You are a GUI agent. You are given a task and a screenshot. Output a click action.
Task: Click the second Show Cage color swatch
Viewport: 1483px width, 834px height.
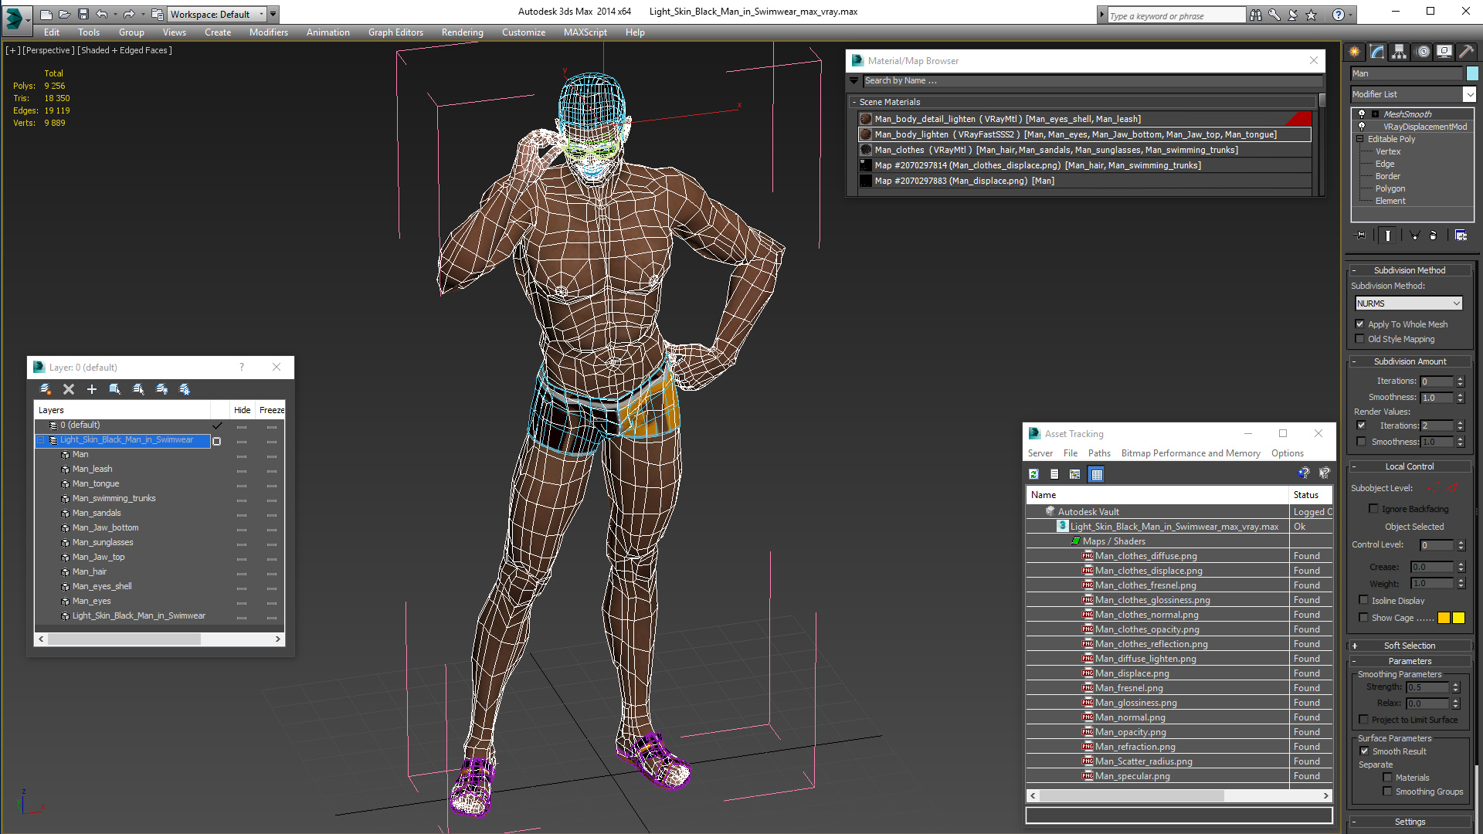coord(1458,618)
